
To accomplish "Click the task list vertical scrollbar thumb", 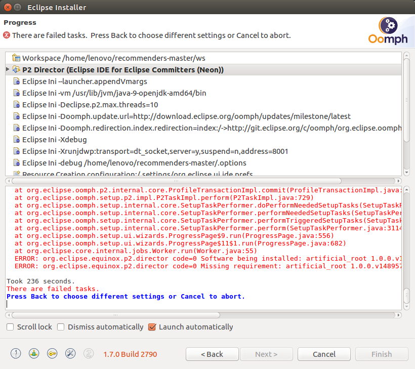I will tap(406, 101).
